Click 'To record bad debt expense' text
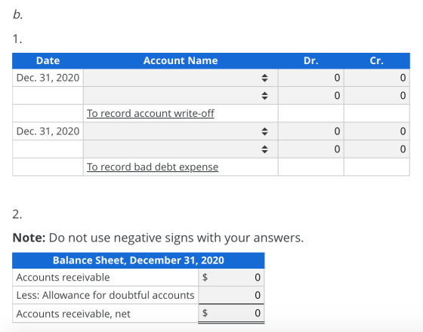The image size is (423, 332). pos(153,167)
